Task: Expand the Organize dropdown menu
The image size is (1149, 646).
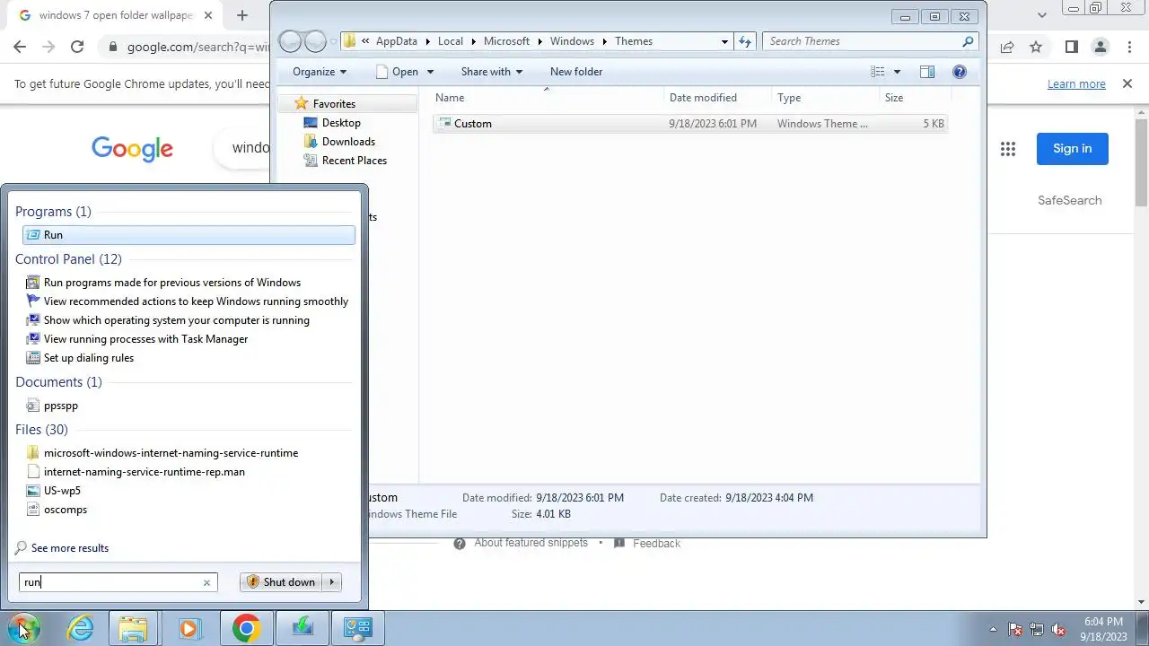Action: (x=320, y=72)
